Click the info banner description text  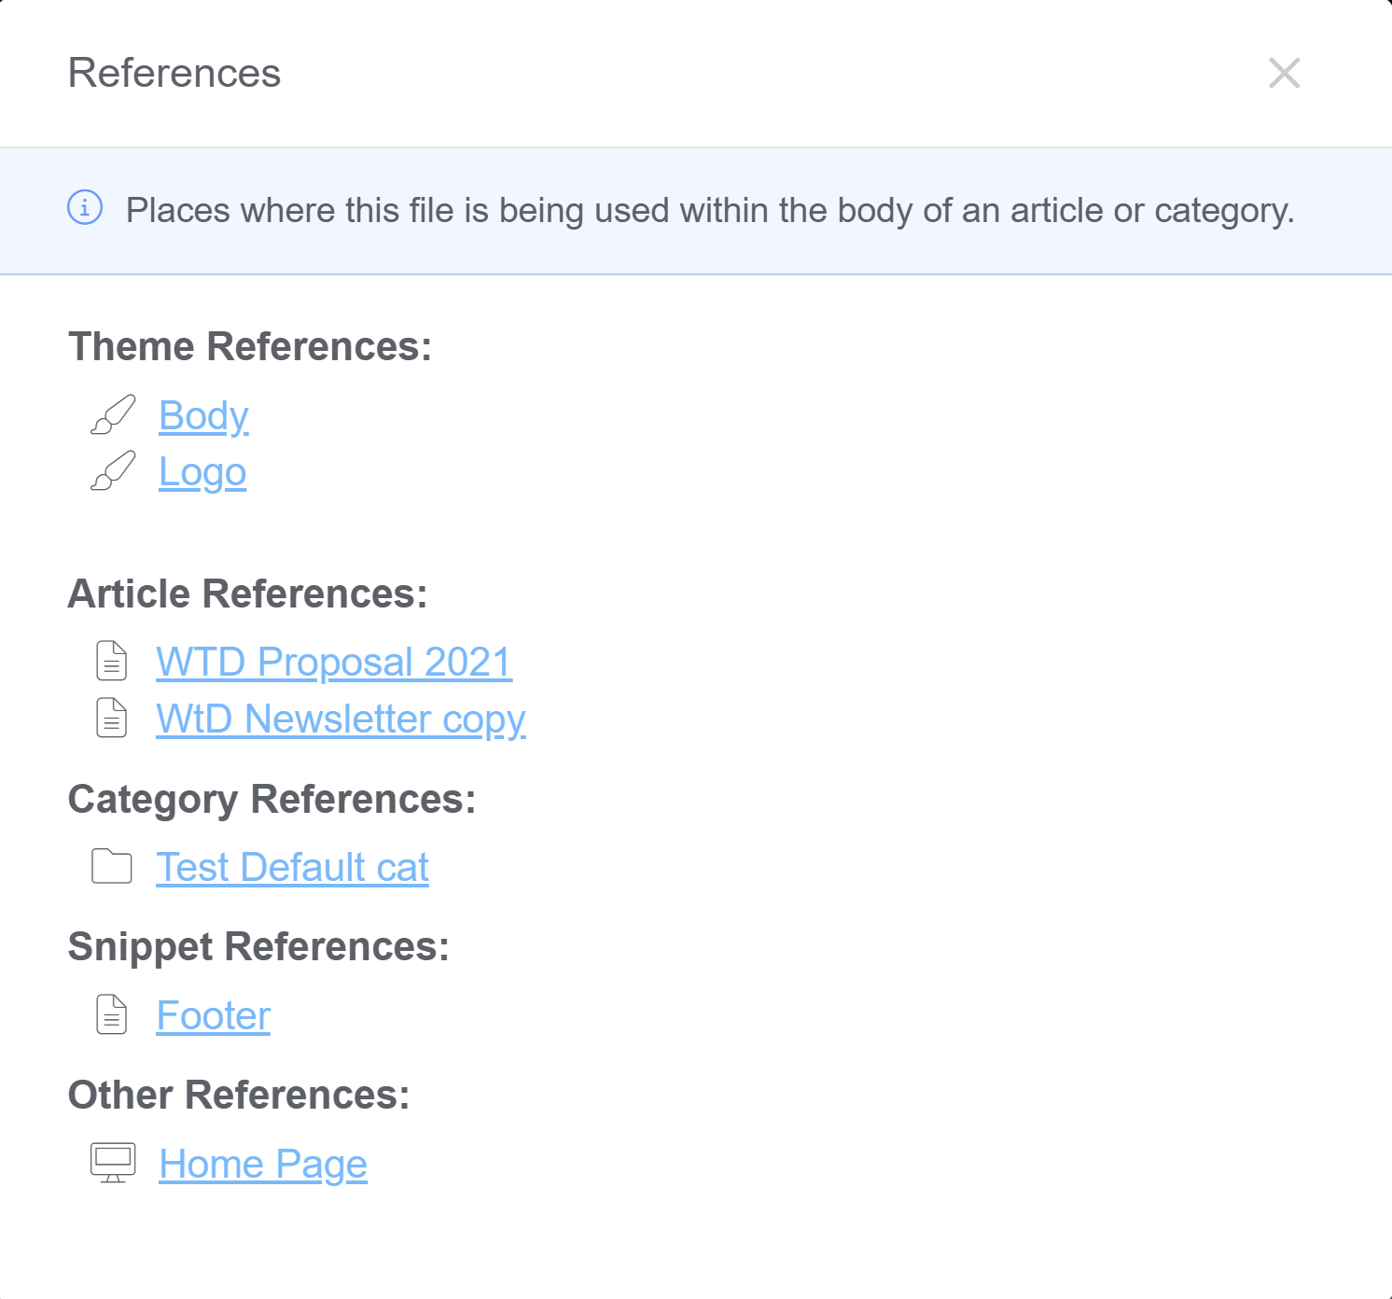[710, 210]
